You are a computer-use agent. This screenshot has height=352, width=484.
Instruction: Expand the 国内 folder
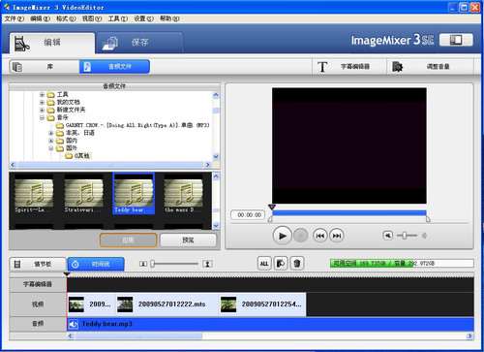(50, 141)
